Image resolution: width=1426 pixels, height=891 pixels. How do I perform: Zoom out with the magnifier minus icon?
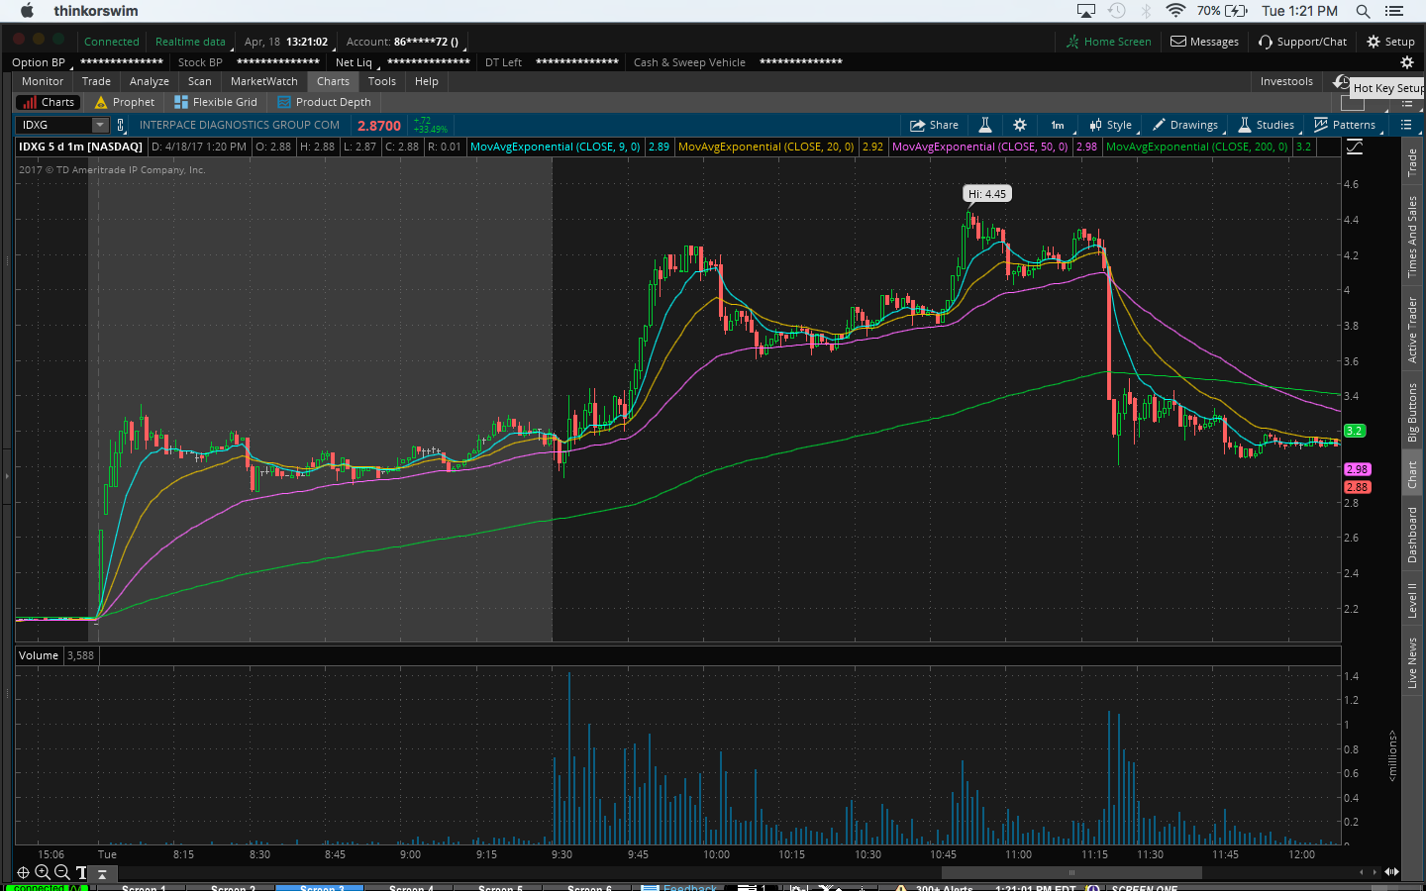[62, 872]
